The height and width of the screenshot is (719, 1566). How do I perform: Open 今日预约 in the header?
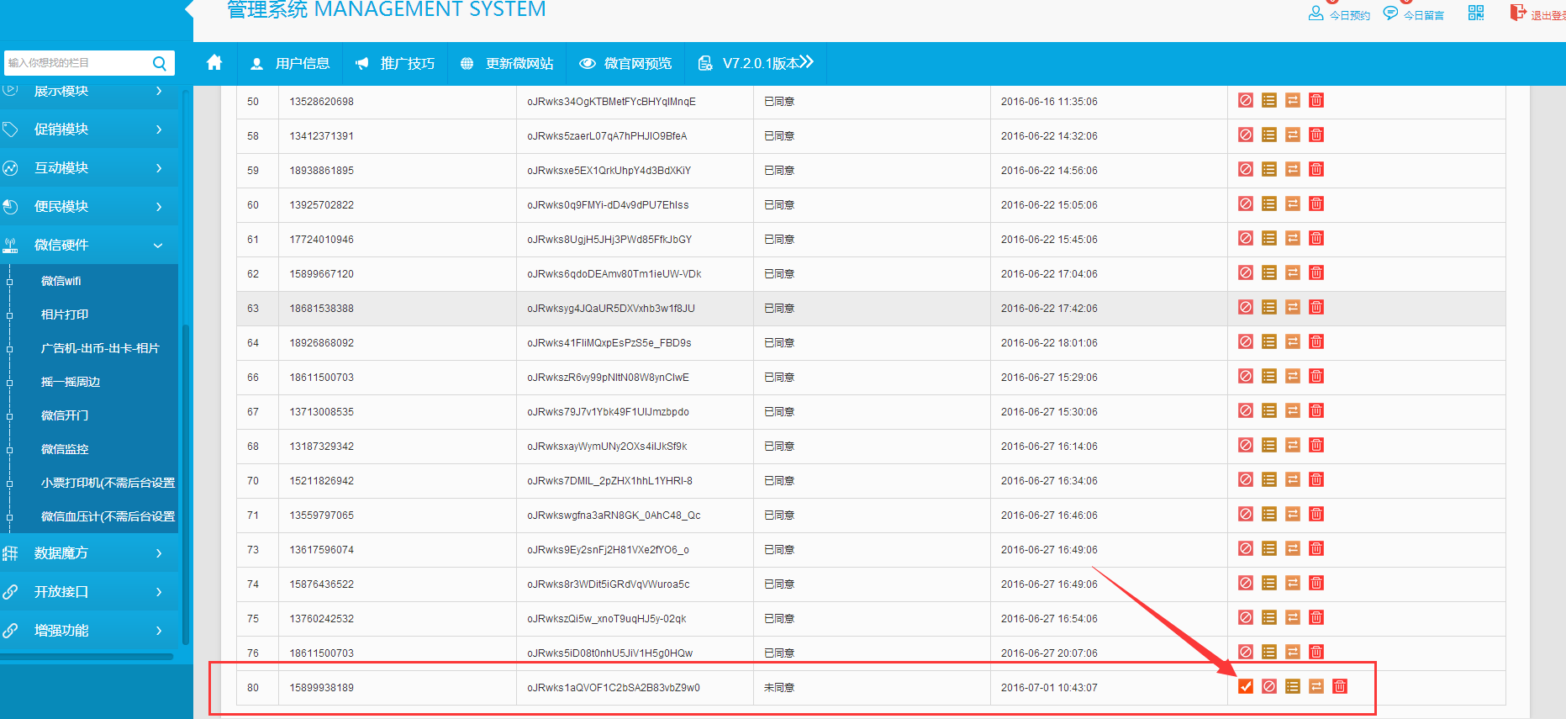(x=1339, y=14)
